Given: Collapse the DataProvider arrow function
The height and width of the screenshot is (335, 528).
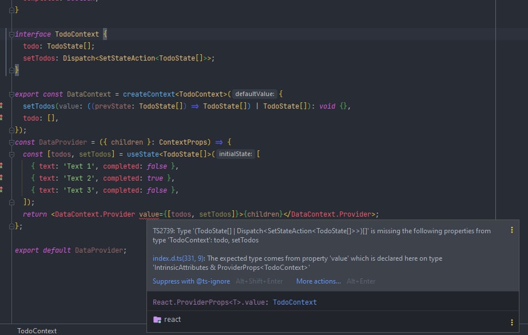Looking at the screenshot, I should click(11, 142).
